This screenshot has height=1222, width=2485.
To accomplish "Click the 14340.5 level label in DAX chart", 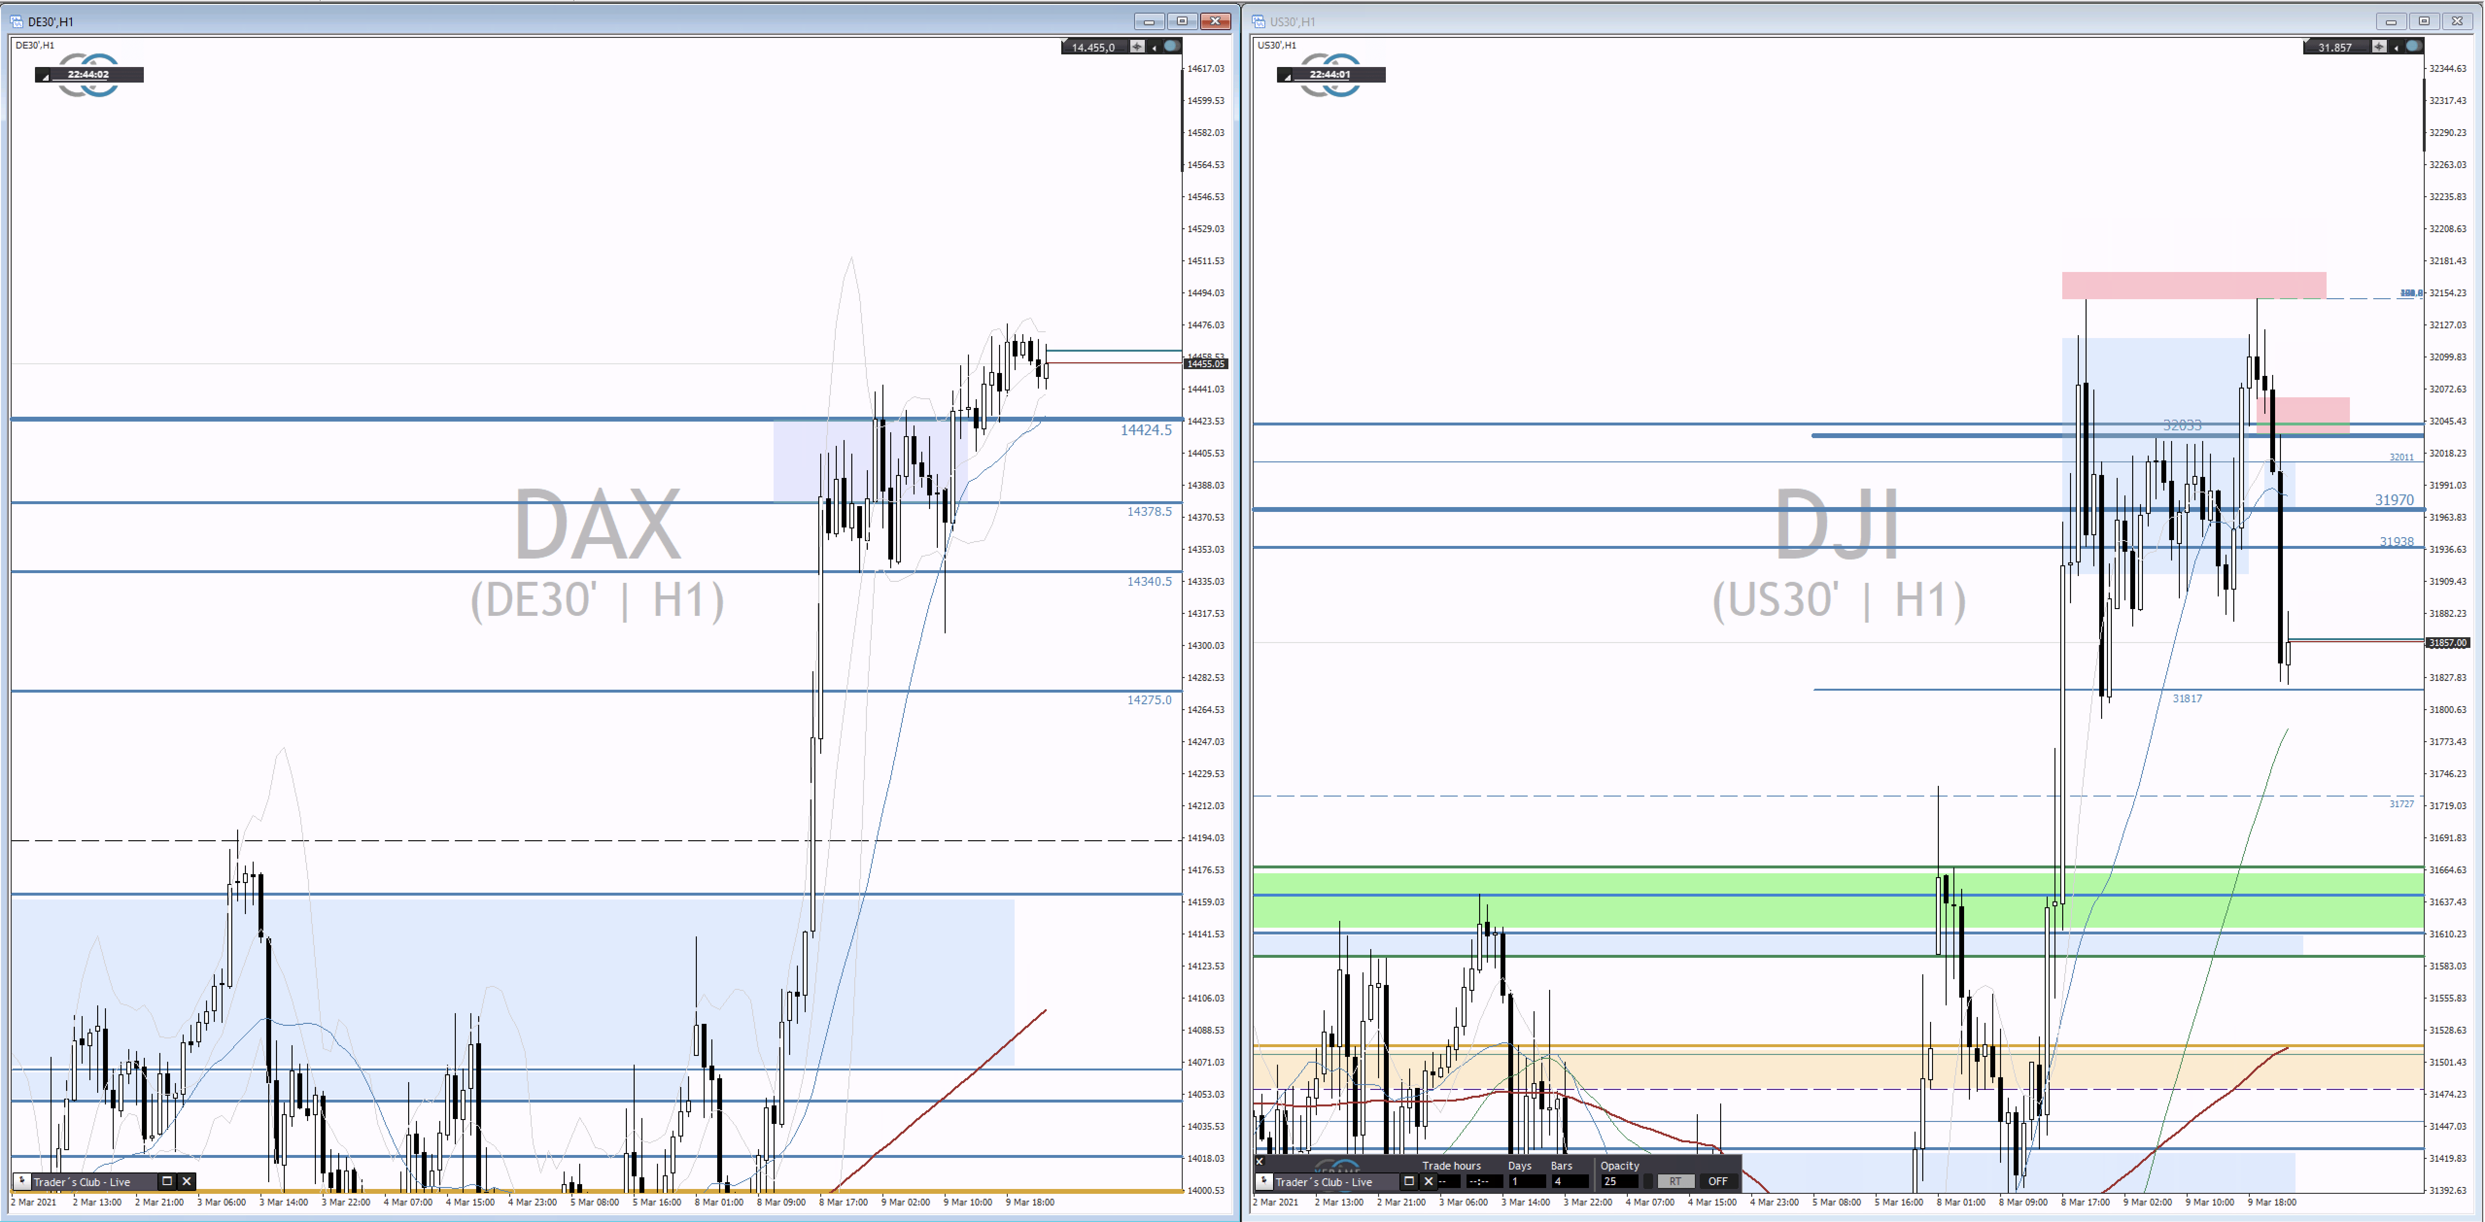I will coord(1150,581).
